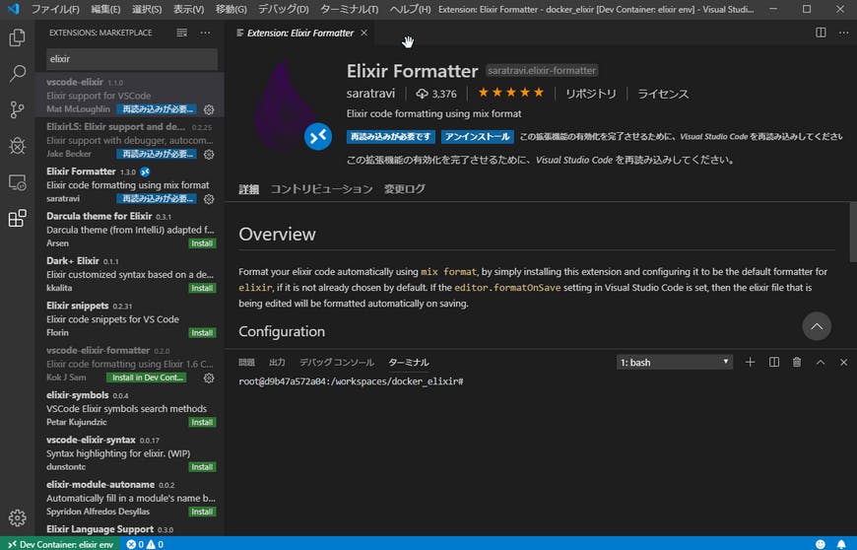Split the terminal pane
The image size is (857, 550).
click(x=774, y=362)
